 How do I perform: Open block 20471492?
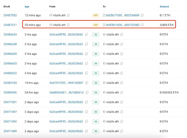pos(10,122)
